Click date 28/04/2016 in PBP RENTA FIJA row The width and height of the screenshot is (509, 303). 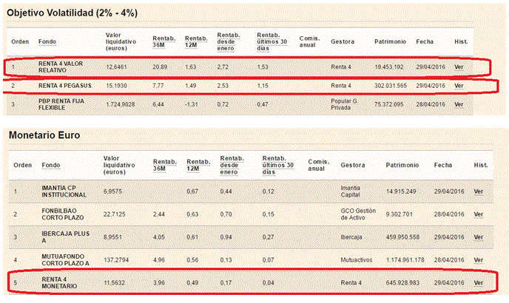pyautogui.click(x=431, y=104)
